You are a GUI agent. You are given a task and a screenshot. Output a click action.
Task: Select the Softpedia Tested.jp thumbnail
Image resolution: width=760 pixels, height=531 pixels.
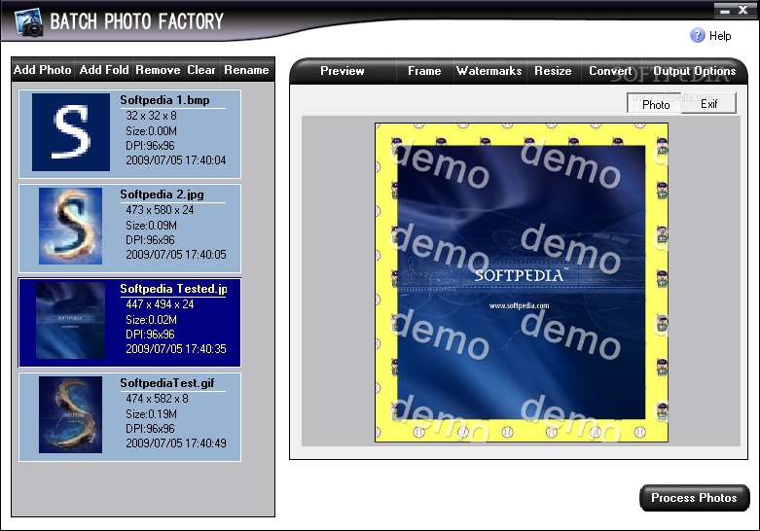point(70,320)
